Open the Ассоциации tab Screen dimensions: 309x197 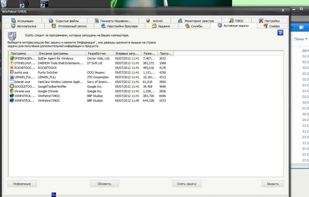[x=23, y=21]
